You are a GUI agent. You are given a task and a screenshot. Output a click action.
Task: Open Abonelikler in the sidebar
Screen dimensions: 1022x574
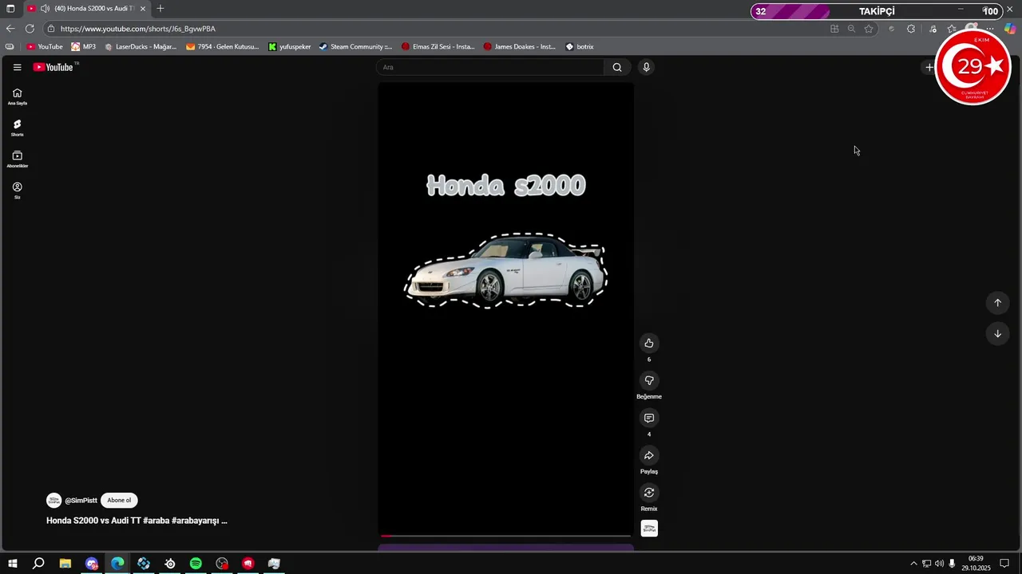(17, 159)
